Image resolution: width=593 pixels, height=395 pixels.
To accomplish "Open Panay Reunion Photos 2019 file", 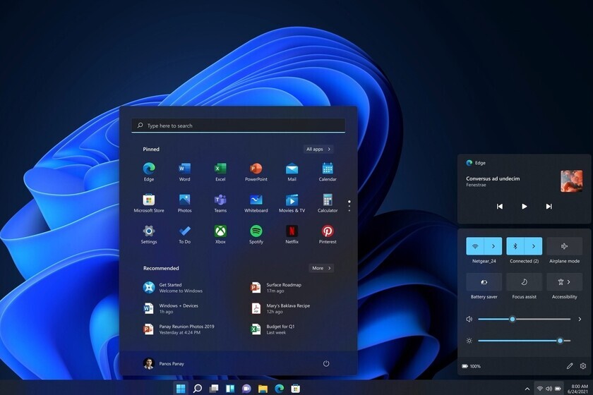I will pos(179,329).
